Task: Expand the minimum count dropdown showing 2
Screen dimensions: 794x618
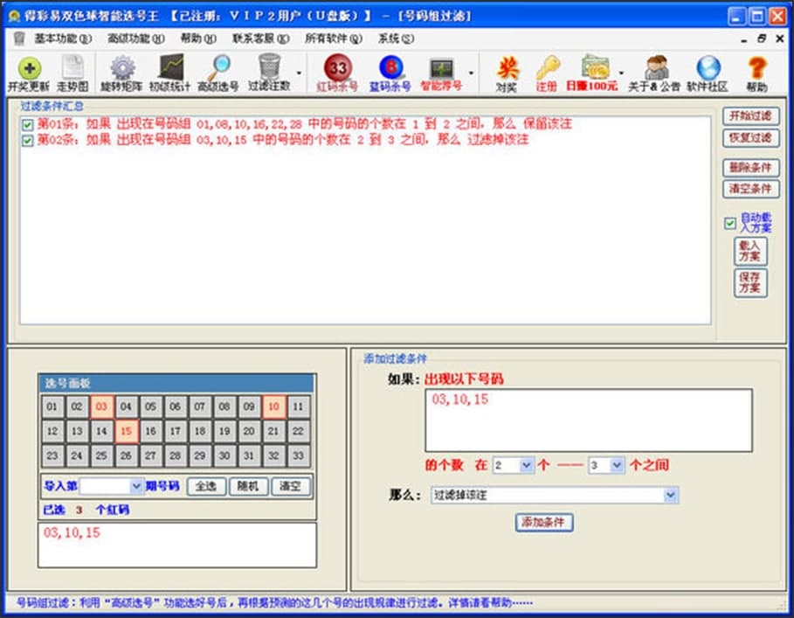Action: 527,466
